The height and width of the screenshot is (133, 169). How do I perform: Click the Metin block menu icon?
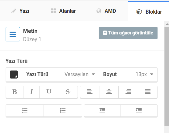13,34
